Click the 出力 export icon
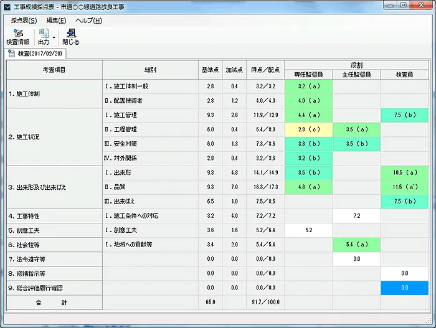Viewport: 436px width, 328px height. (44, 37)
